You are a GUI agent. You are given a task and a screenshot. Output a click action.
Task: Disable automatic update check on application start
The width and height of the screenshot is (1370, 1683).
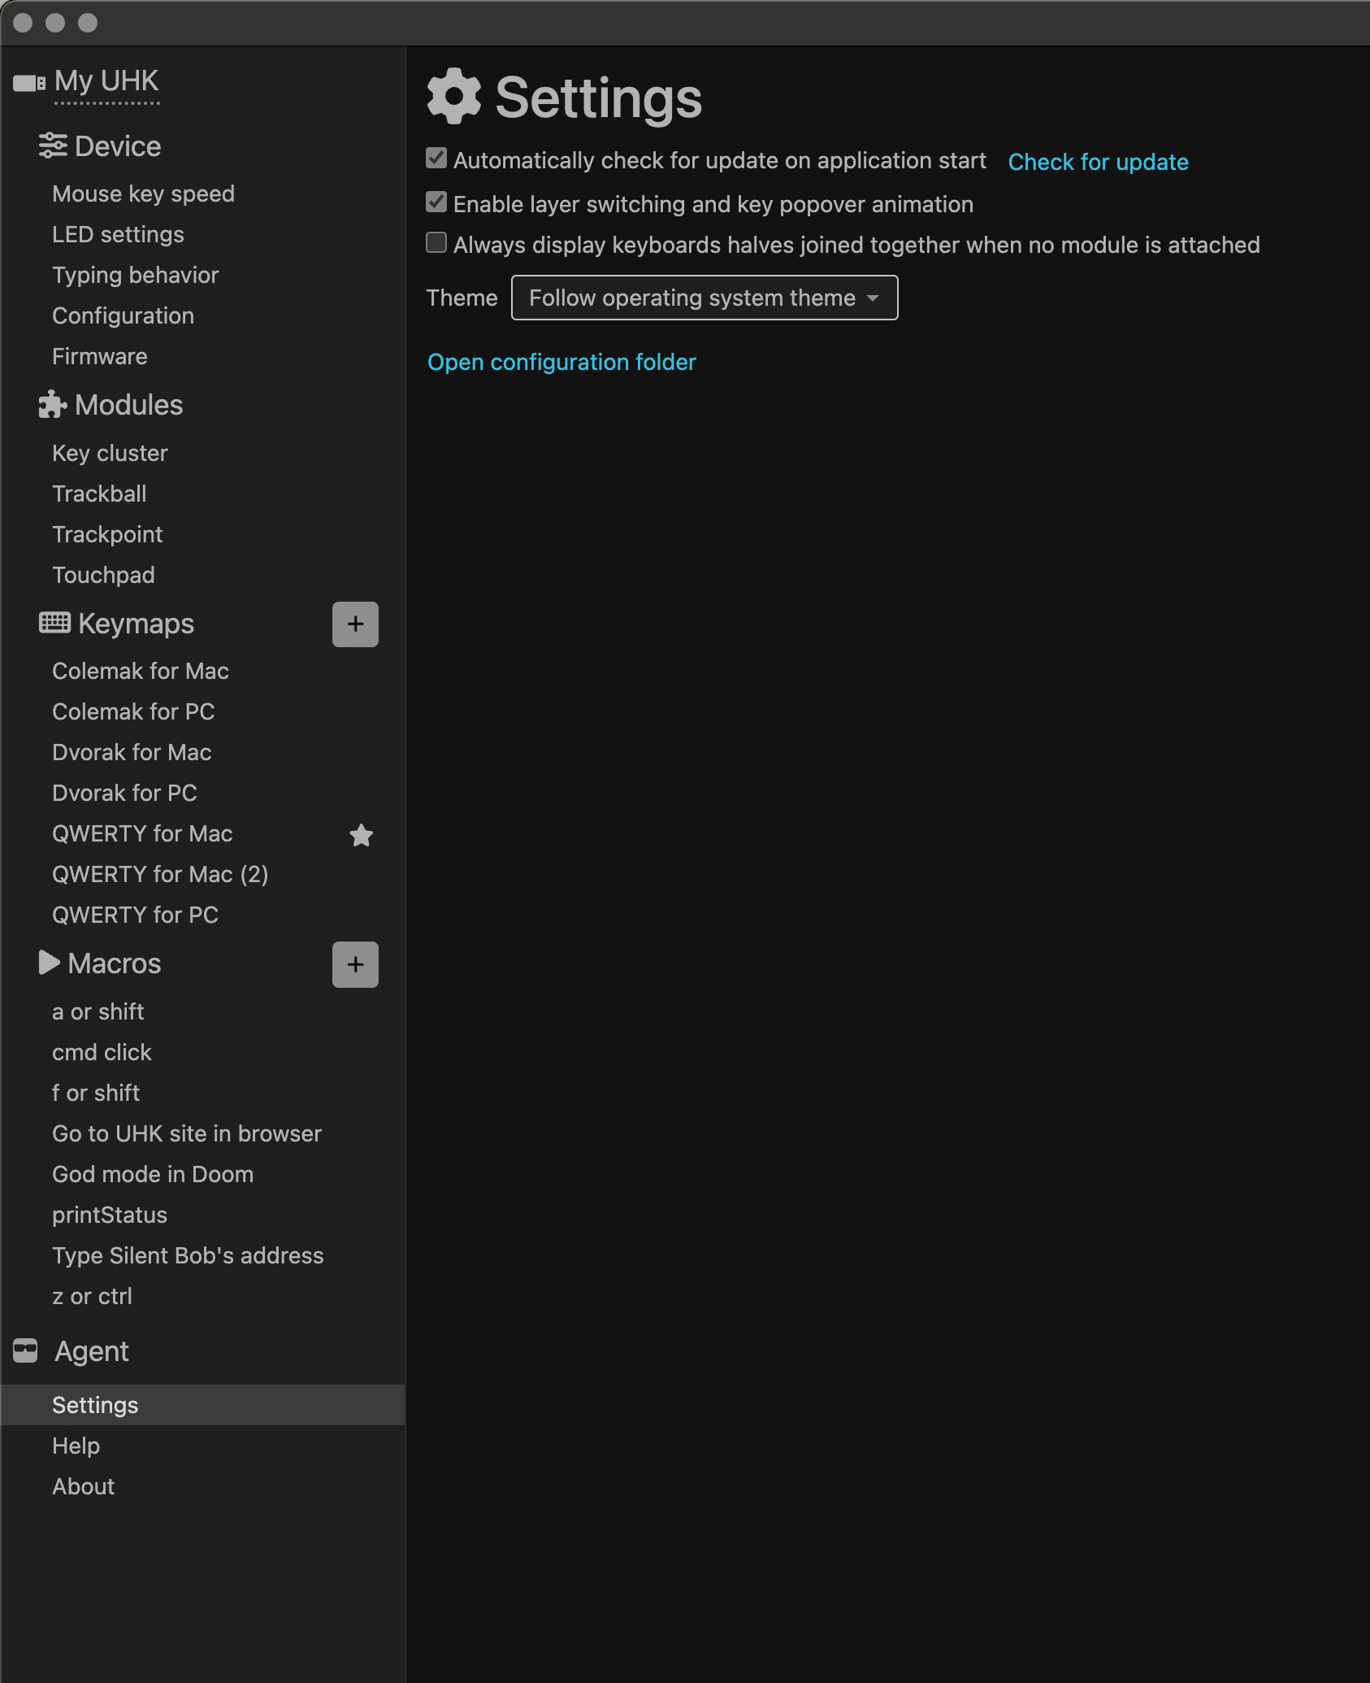point(436,159)
